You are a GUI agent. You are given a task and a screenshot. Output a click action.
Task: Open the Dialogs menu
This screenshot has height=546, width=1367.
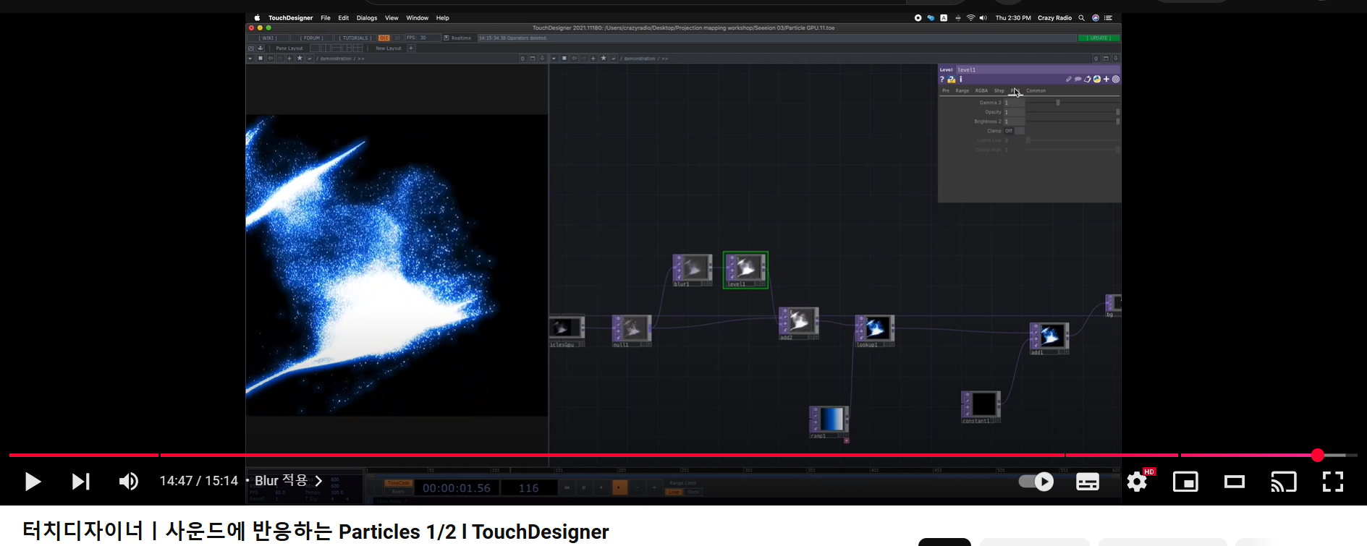point(367,18)
